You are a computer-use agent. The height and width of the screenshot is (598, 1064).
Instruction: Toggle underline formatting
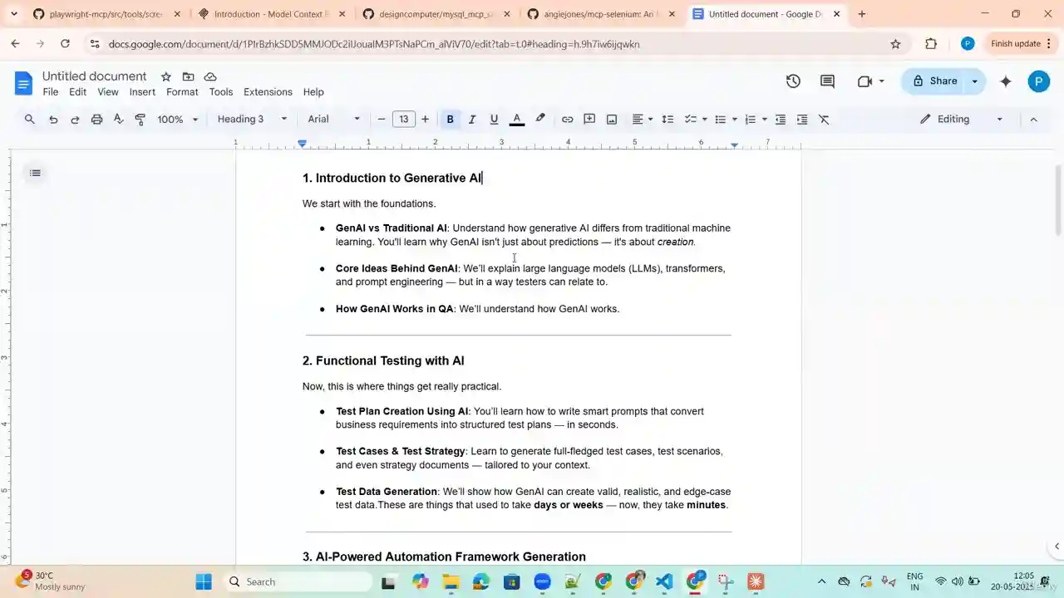(494, 120)
